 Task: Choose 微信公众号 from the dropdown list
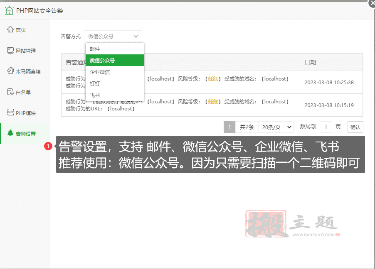(115, 61)
